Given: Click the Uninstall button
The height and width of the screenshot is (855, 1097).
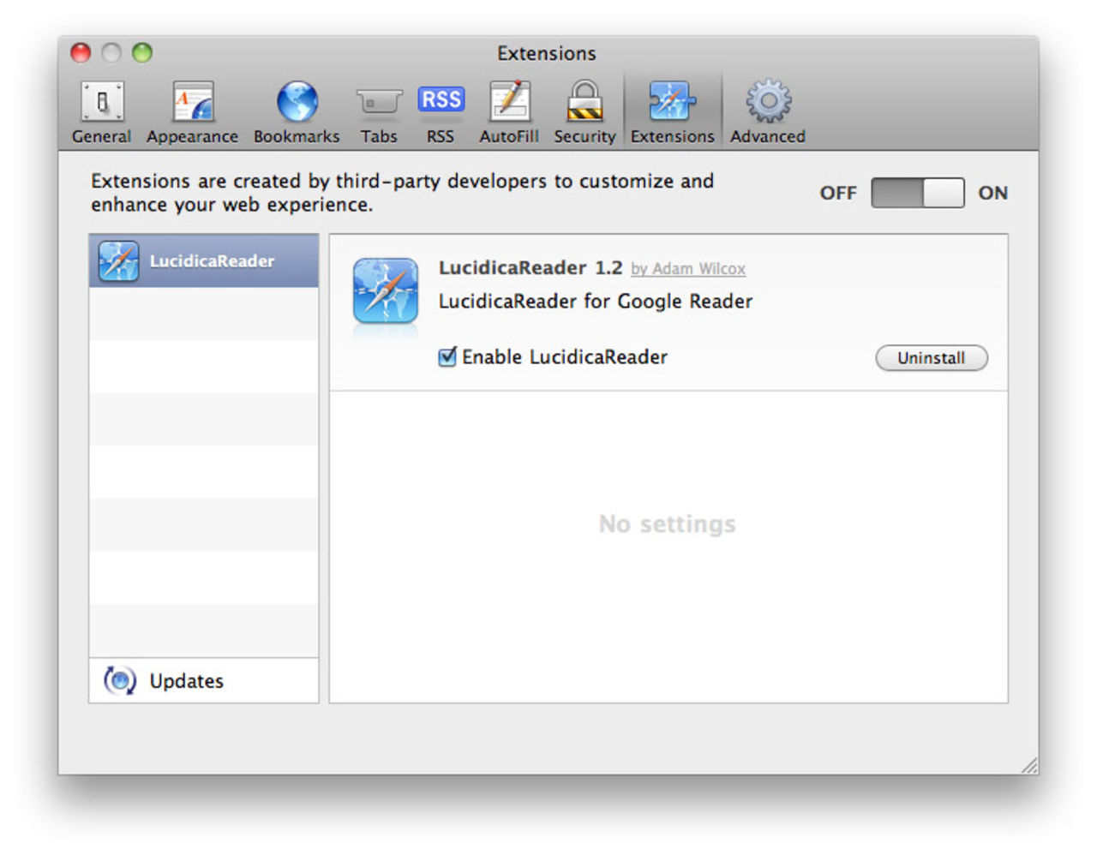Looking at the screenshot, I should pyautogui.click(x=931, y=358).
